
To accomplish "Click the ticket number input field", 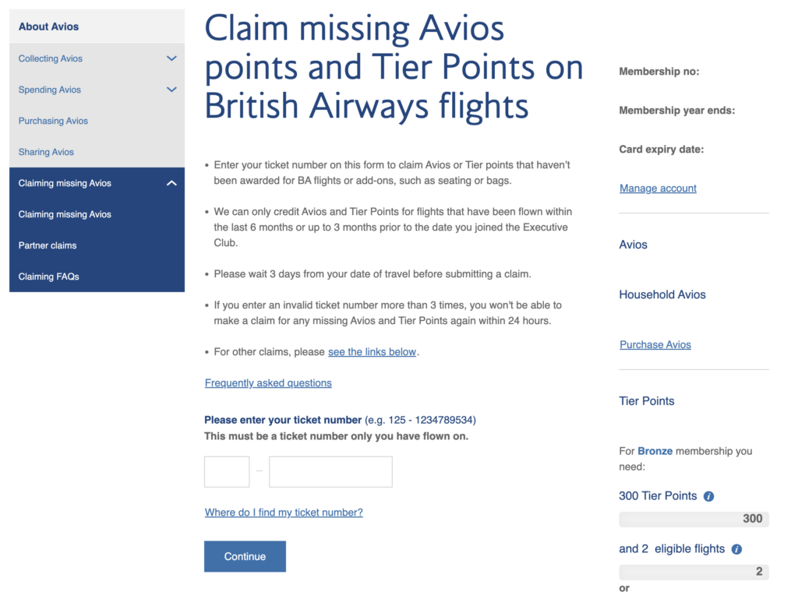I will [330, 471].
